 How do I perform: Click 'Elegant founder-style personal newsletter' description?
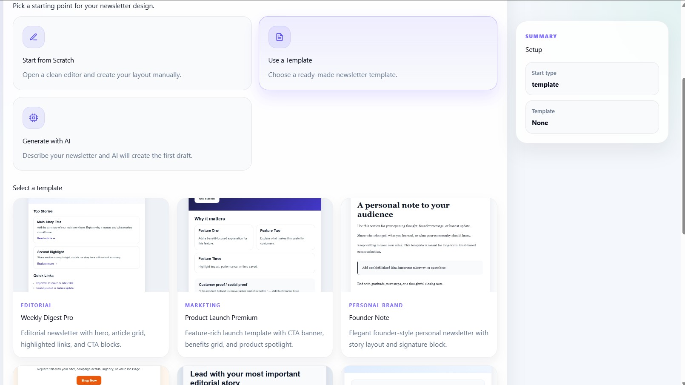tap(419, 339)
